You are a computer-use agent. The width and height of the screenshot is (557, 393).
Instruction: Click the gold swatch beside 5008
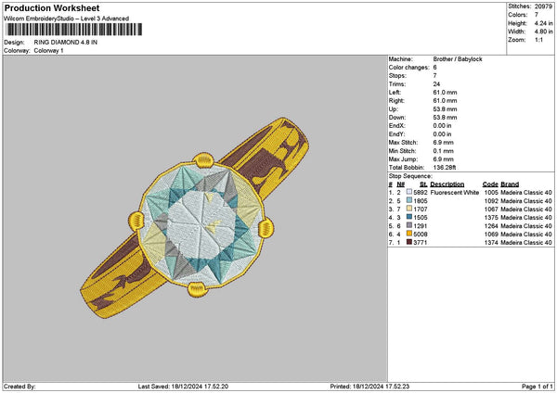(x=409, y=234)
